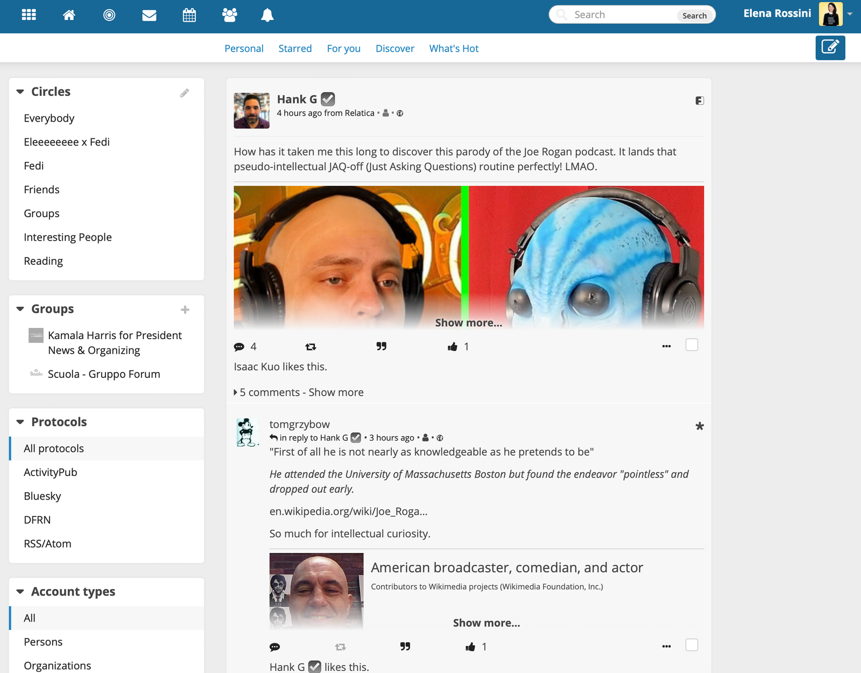This screenshot has width=861, height=673.
Task: Collapse the Circles panel
Action: (x=20, y=92)
